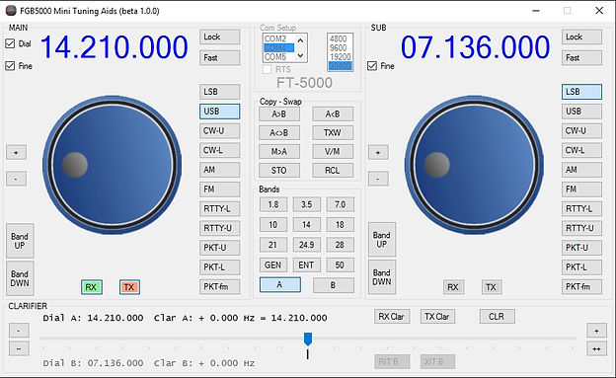The height and width of the screenshot is (378, 616).
Task: Click the MAIN tuning knob
Action: 112,165
